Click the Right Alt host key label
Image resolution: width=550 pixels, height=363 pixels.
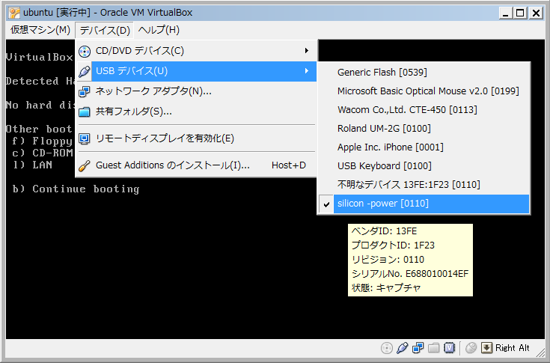[512, 348]
